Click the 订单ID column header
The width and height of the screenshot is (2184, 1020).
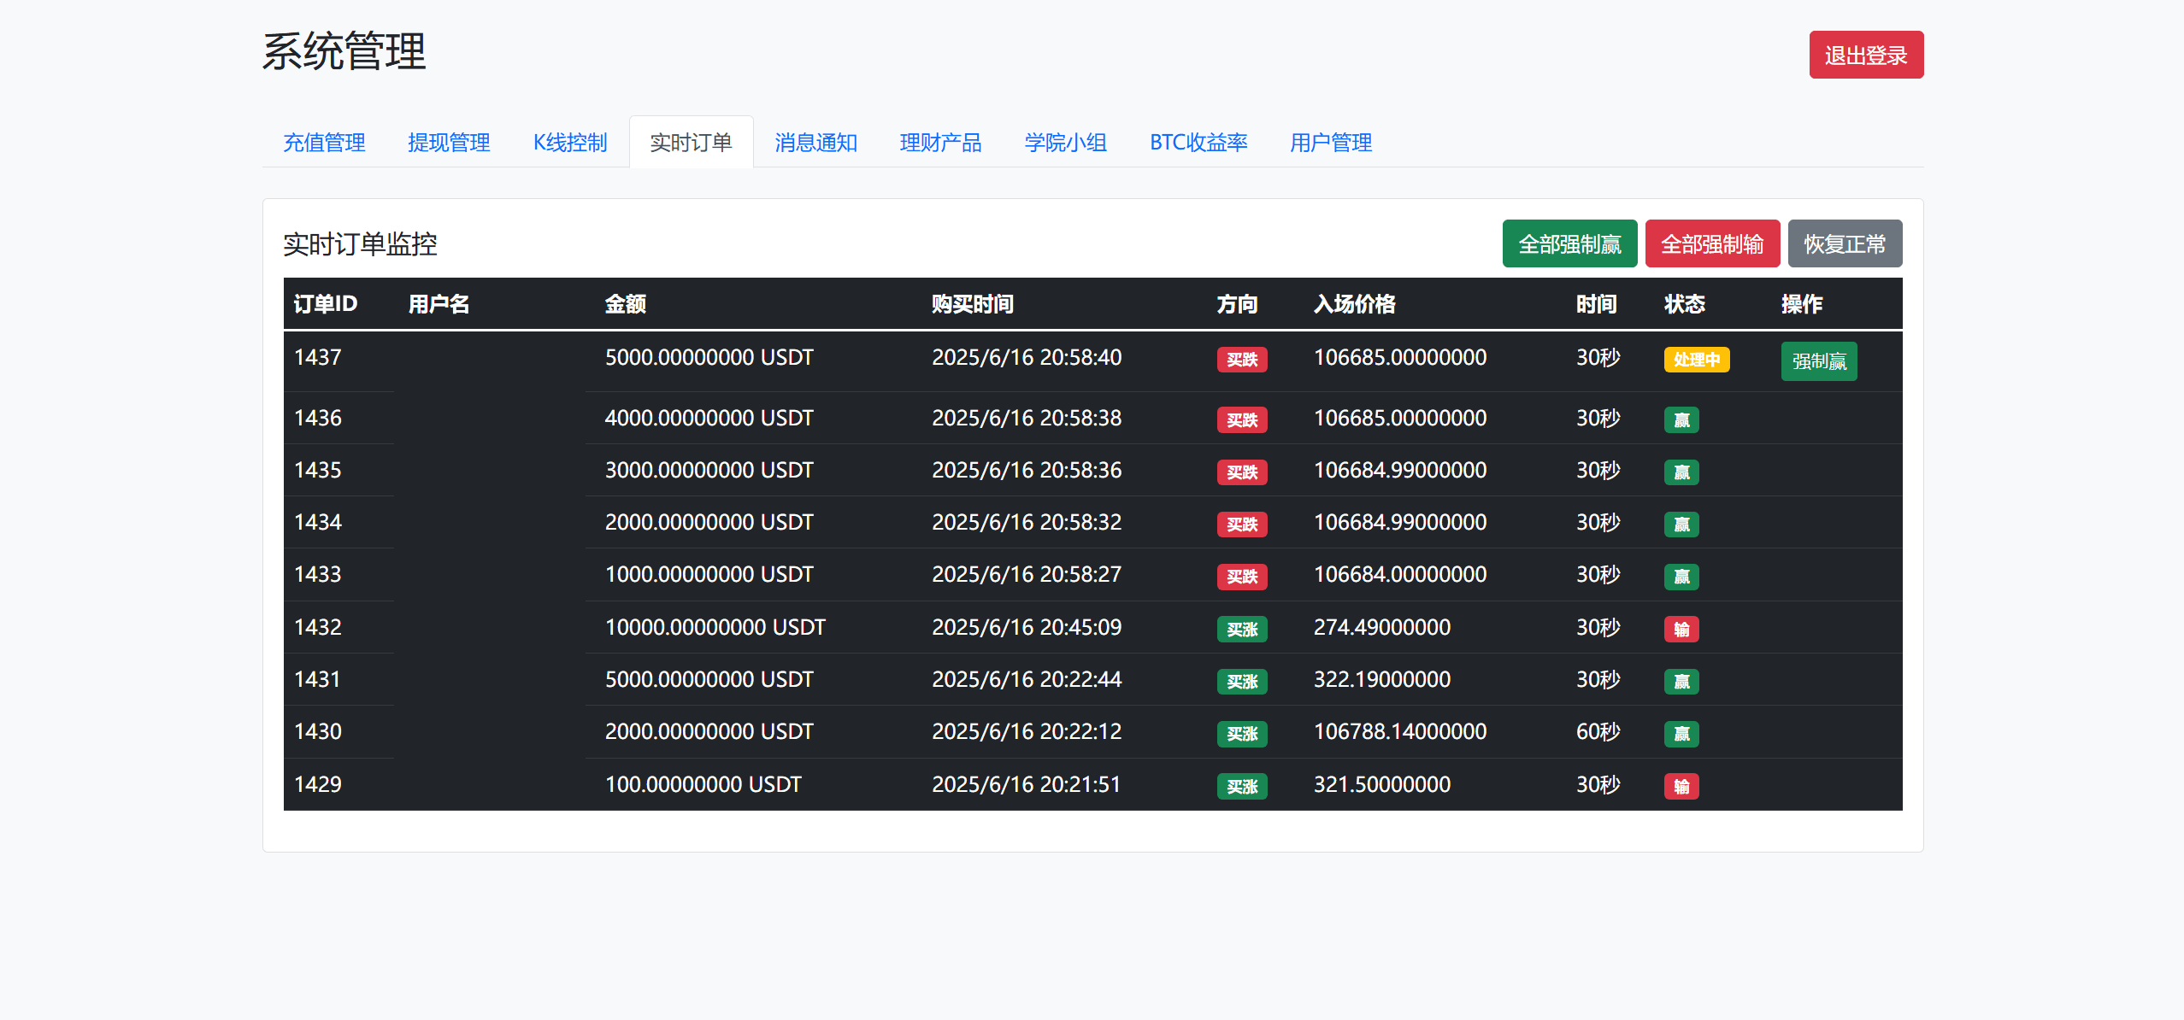pos(325,303)
